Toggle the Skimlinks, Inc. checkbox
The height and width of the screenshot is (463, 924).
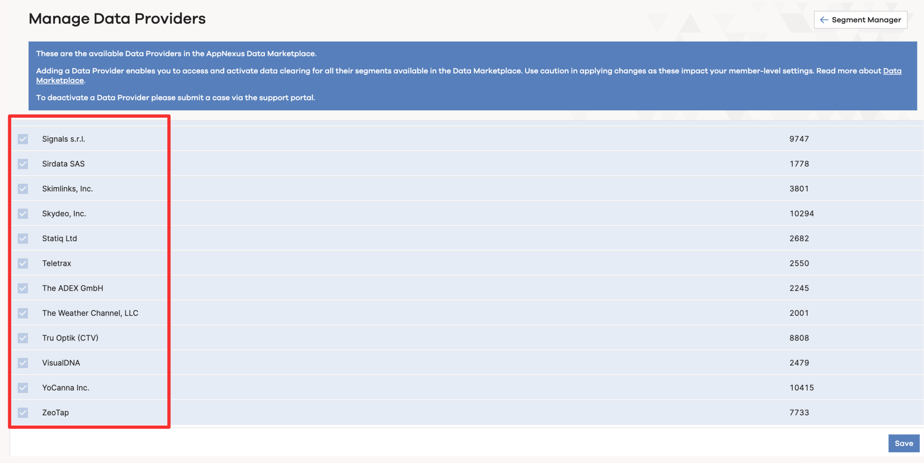tap(23, 189)
